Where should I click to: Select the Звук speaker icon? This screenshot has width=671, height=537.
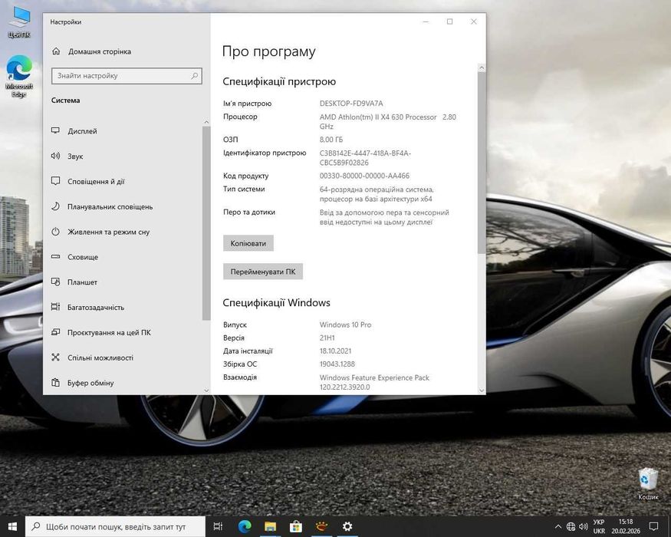56,156
